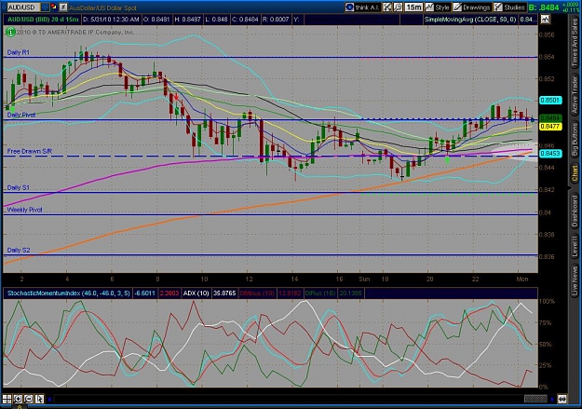Click the chart icon right of SimpleMovingAvg readout
This screenshot has width=582, height=409.
(x=545, y=20)
